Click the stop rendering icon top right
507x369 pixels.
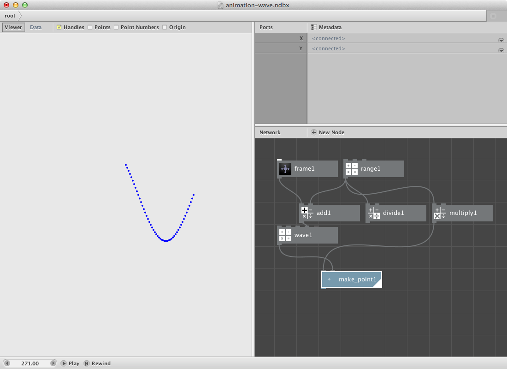(493, 16)
